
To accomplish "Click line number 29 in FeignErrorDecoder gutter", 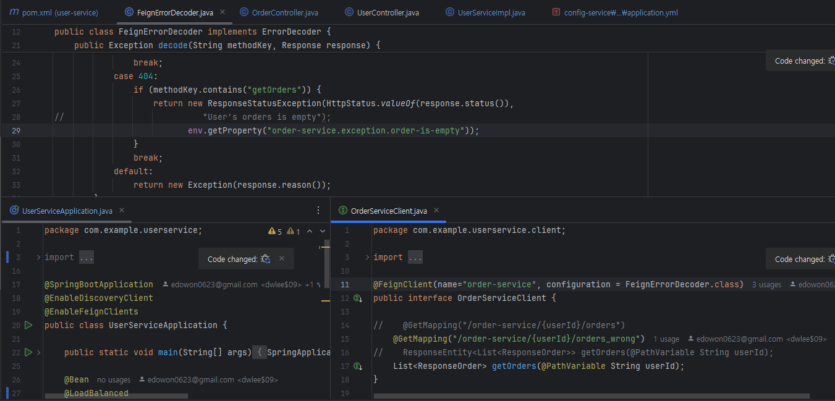I will 16,130.
